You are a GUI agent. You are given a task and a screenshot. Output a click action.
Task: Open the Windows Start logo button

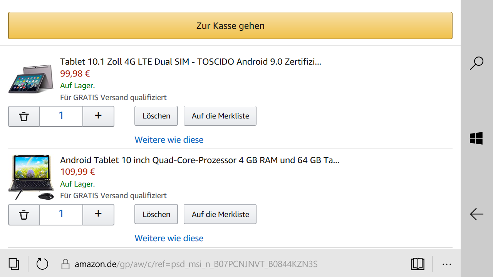476,138
